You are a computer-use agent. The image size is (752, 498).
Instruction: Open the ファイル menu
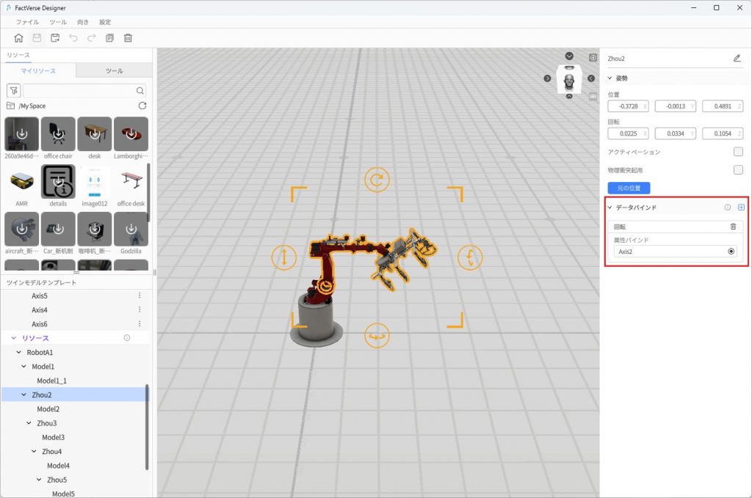click(x=27, y=22)
